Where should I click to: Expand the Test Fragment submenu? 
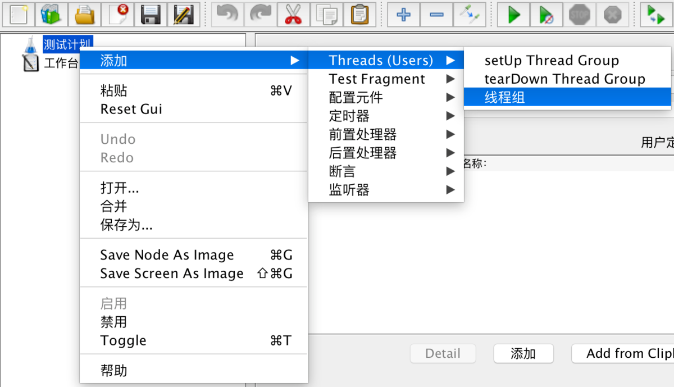click(x=386, y=79)
